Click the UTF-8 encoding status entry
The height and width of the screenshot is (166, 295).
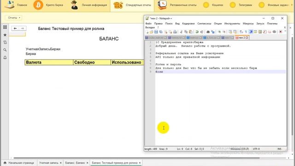click(256, 149)
